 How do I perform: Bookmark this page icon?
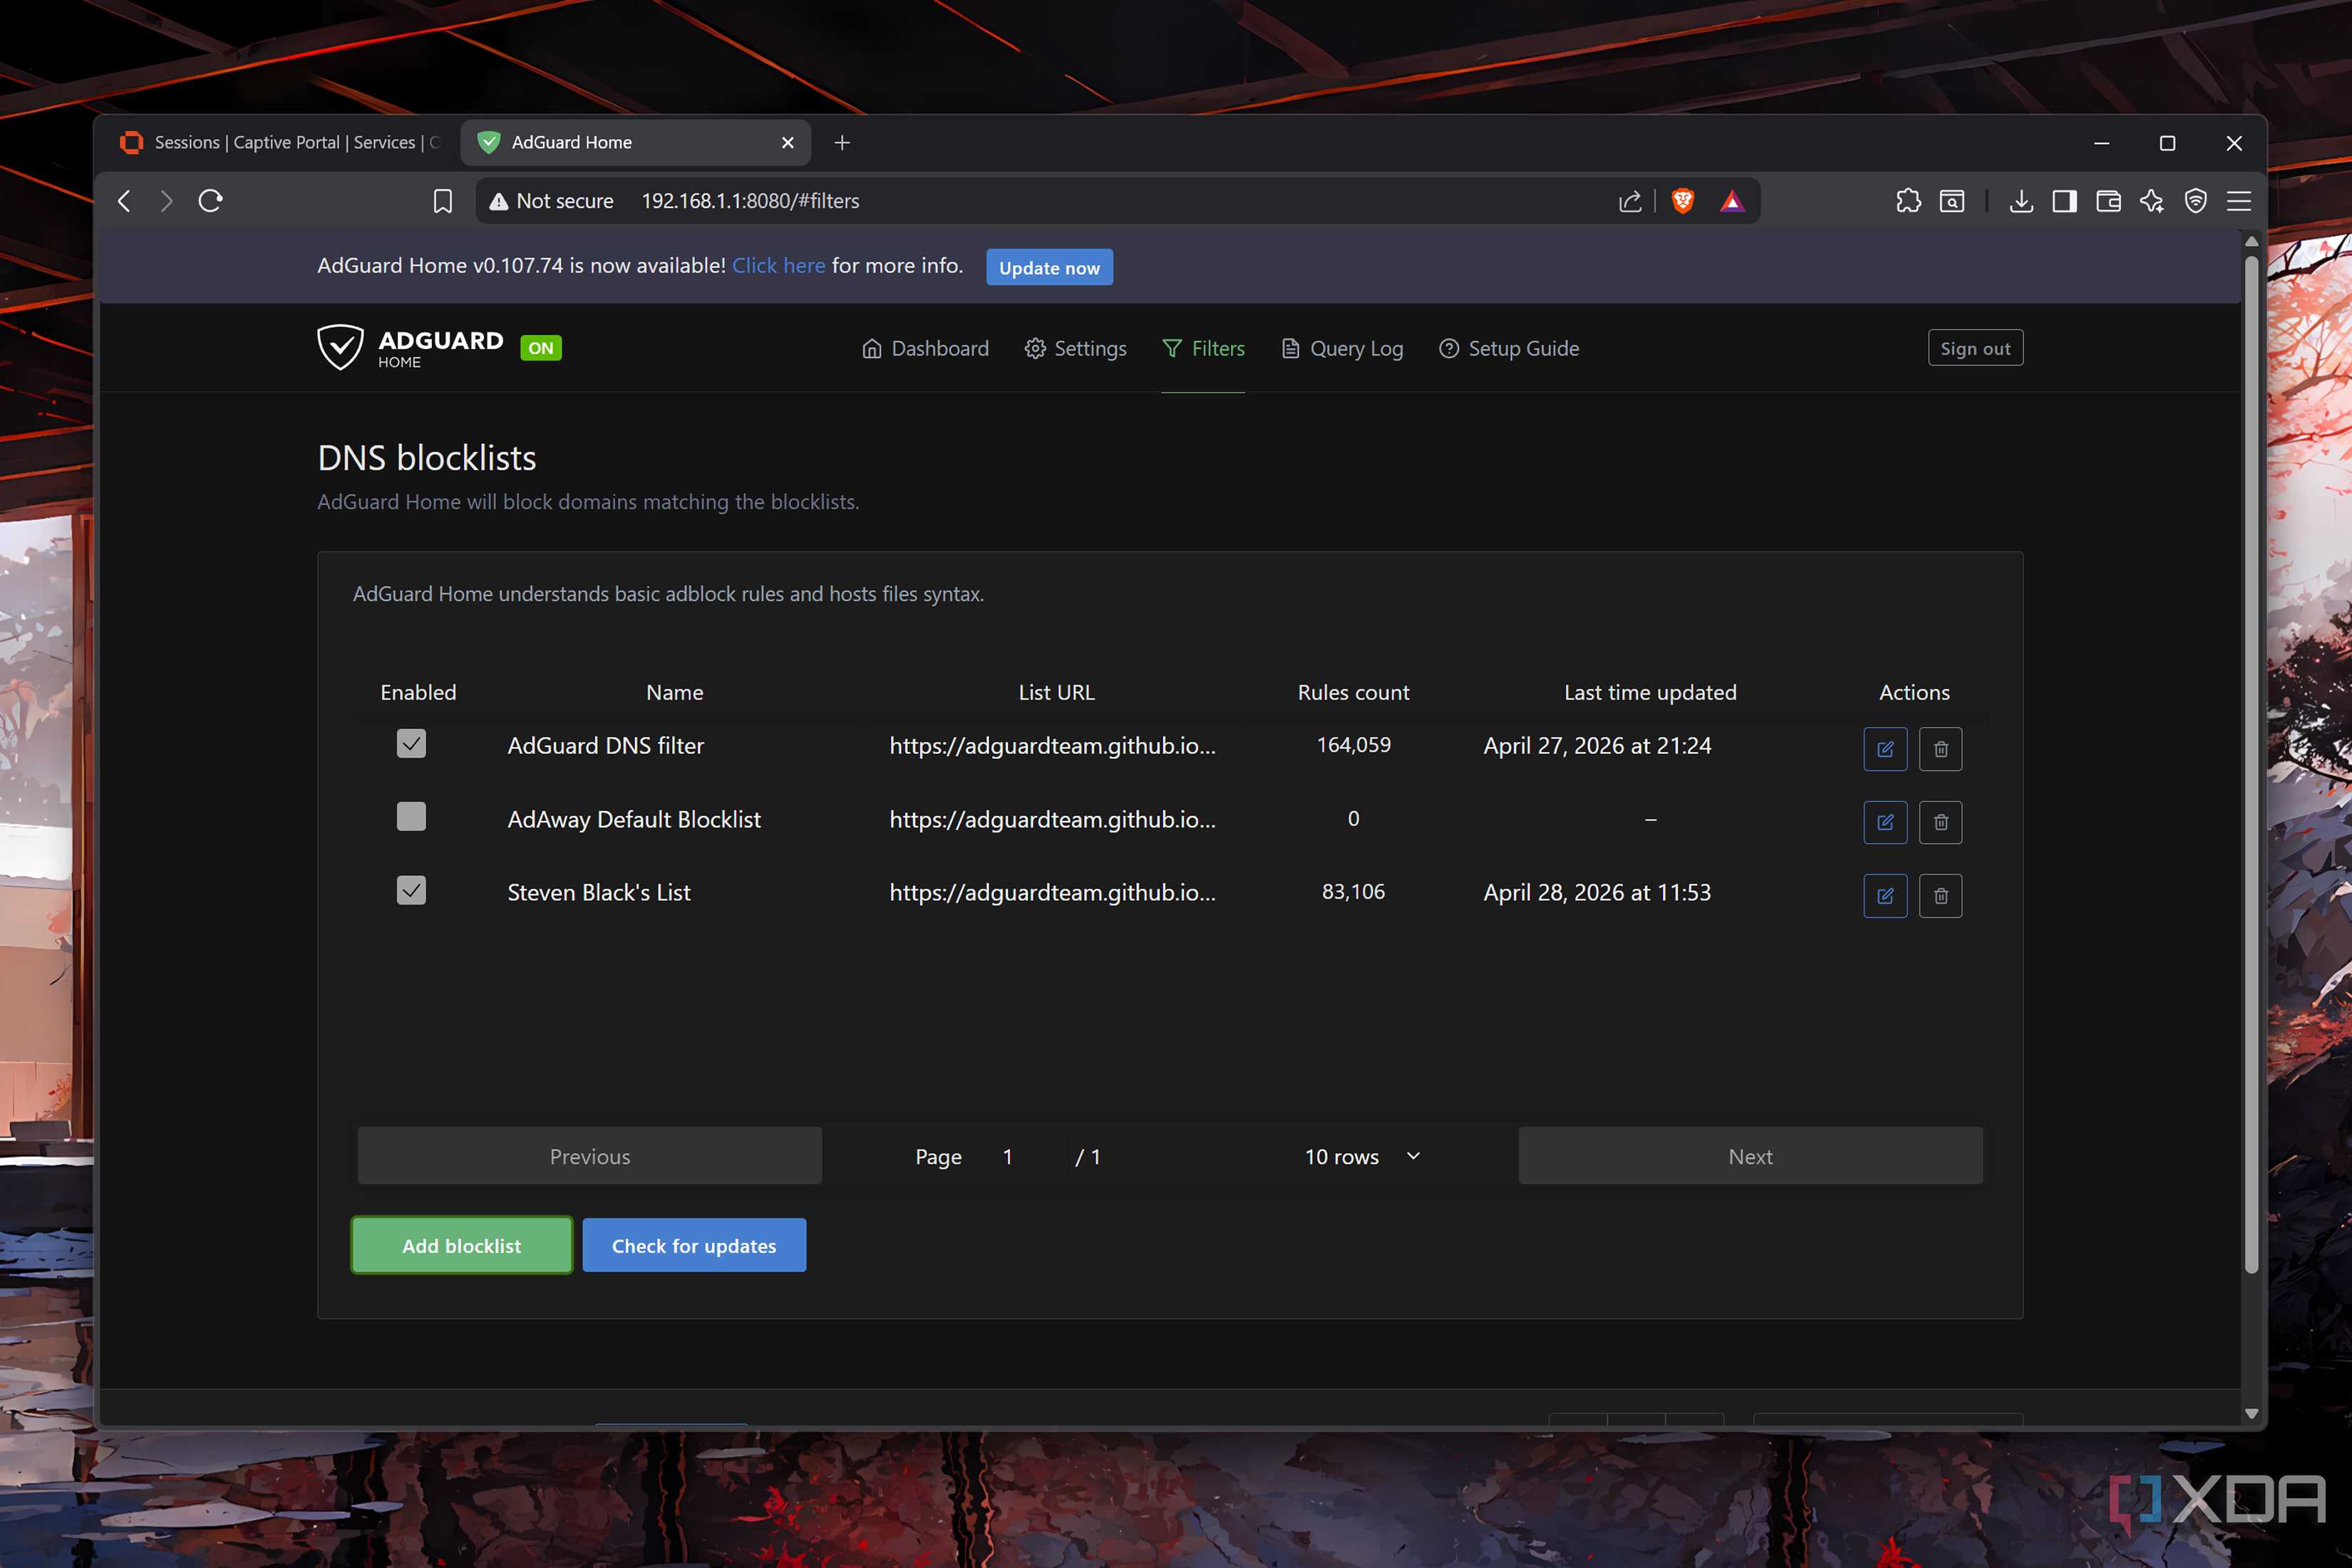tap(442, 201)
